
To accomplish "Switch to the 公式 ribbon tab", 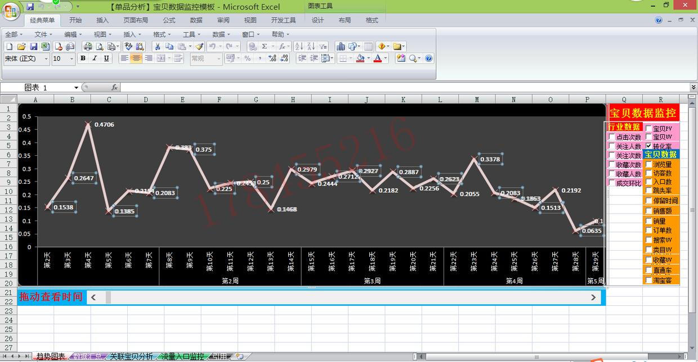I will point(169,20).
